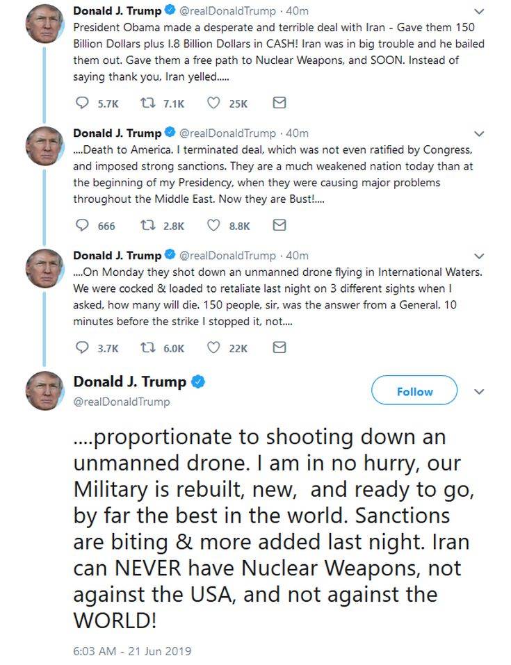Open the second tweet's more-options chevron
Screen dimensions: 511x665
coord(478,133)
